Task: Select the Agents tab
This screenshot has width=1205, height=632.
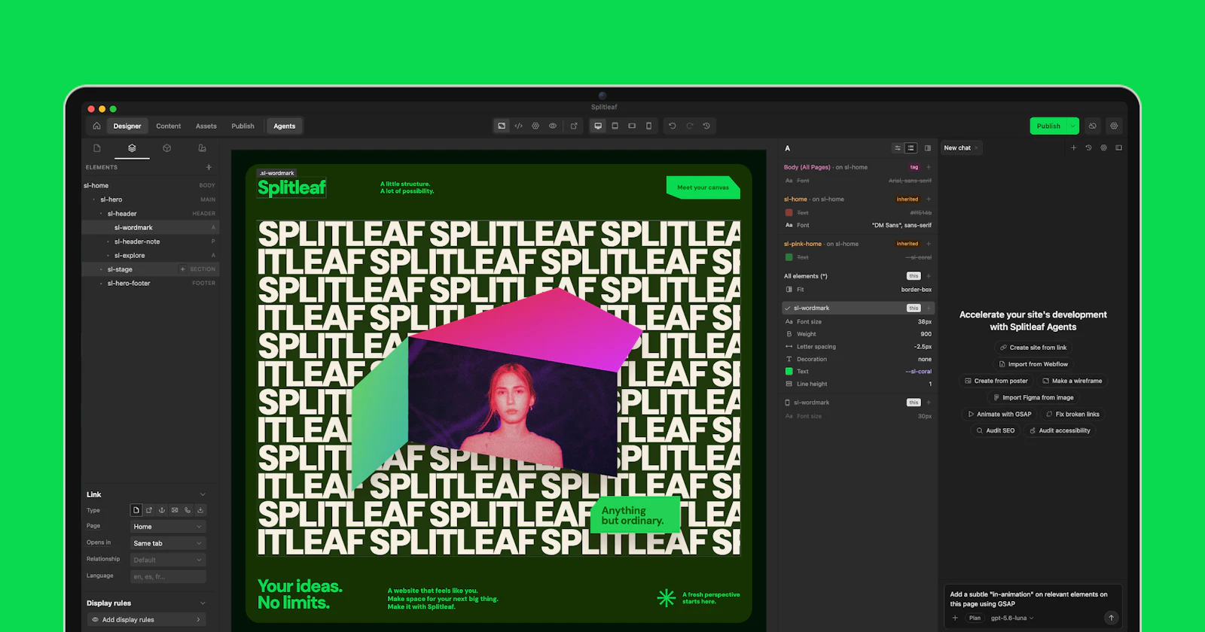Action: click(285, 126)
